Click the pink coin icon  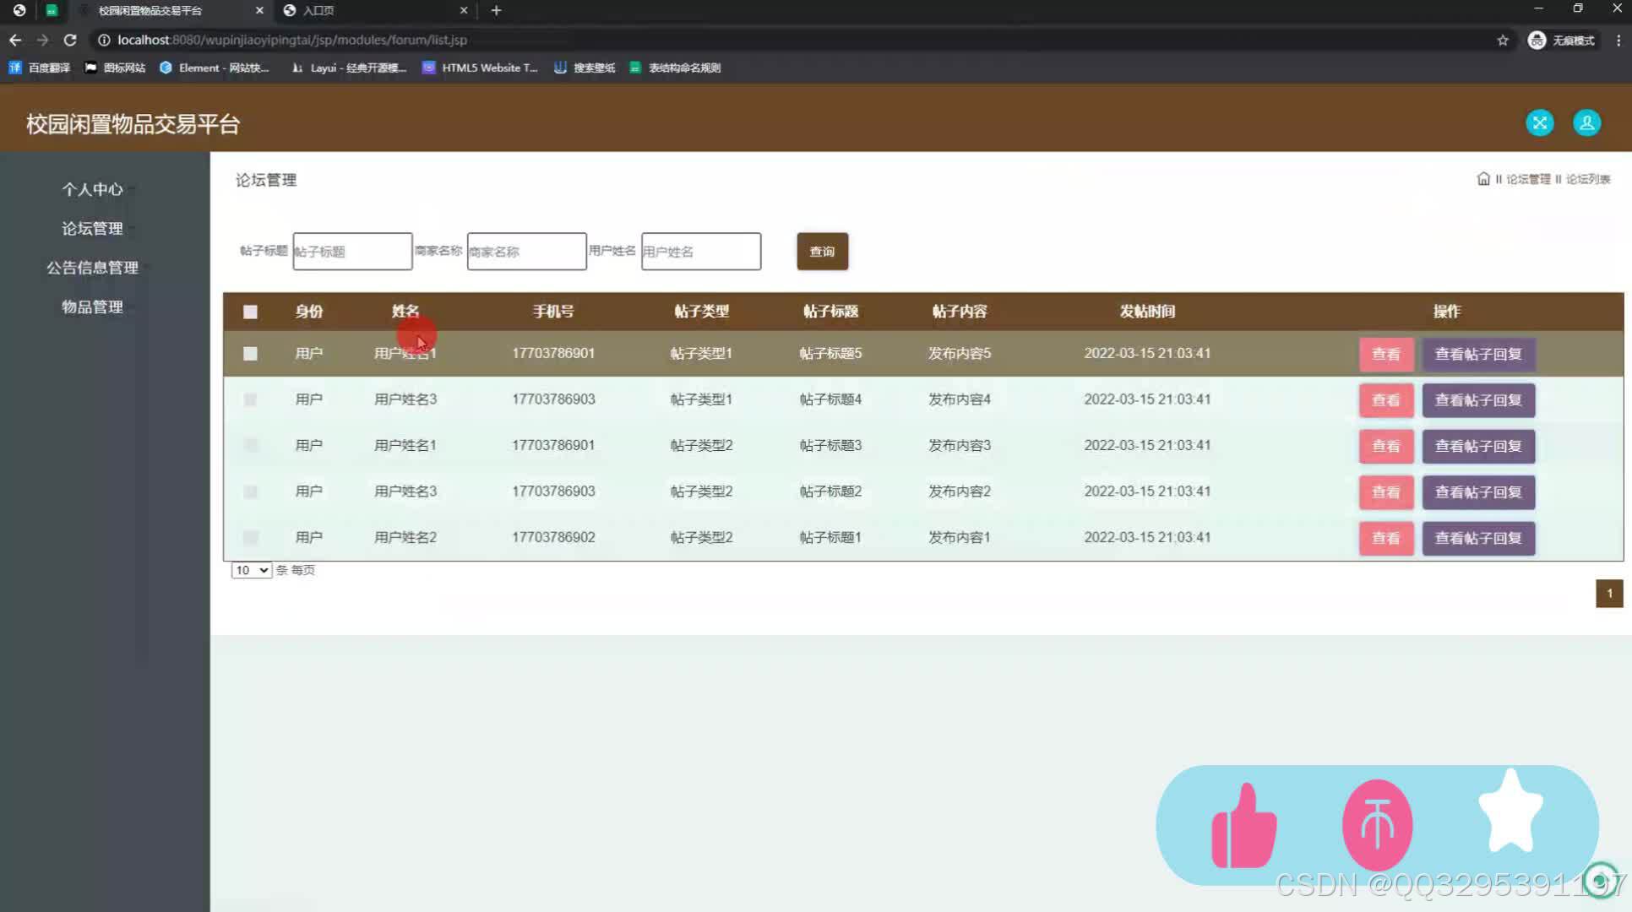click(1377, 825)
